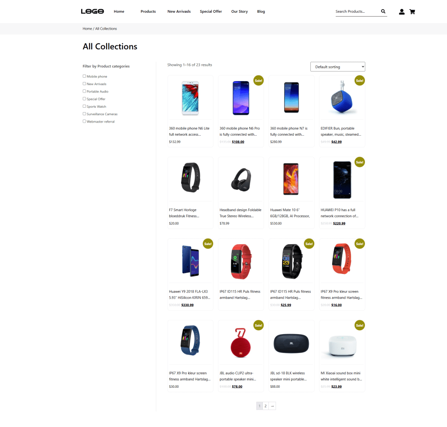Open the New Arrivals menu item

tap(179, 11)
